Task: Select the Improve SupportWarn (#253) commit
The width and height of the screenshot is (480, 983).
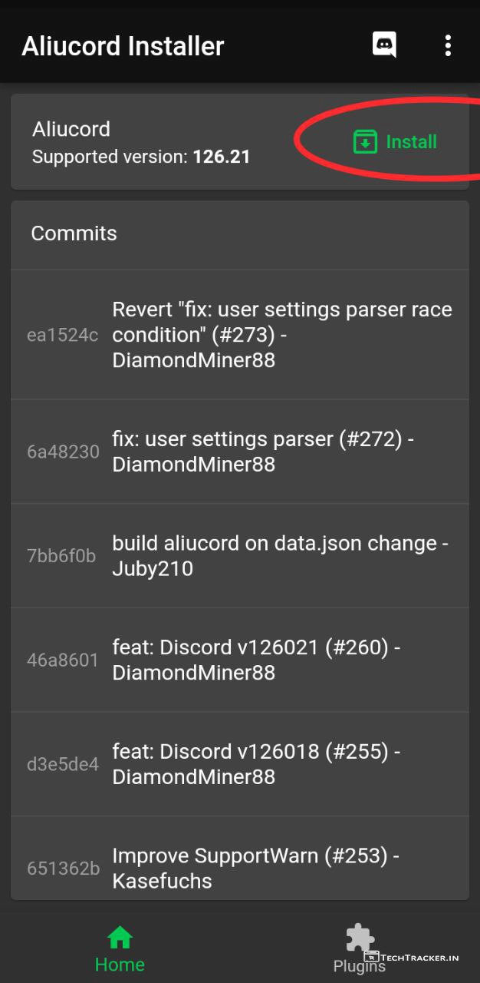Action: (255, 868)
